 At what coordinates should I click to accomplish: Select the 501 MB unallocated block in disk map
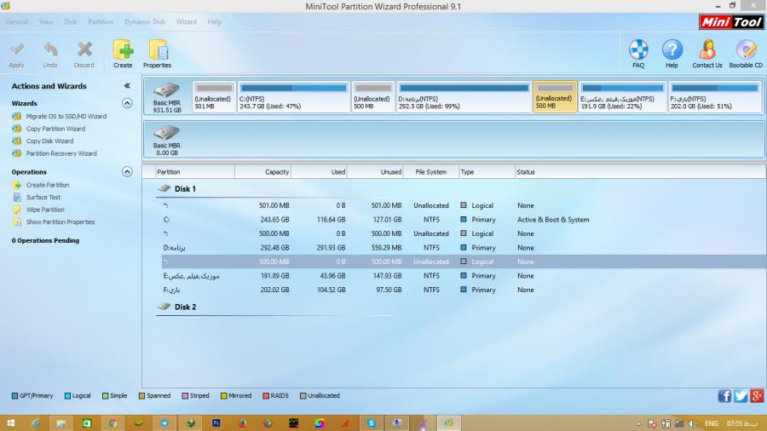tap(214, 97)
